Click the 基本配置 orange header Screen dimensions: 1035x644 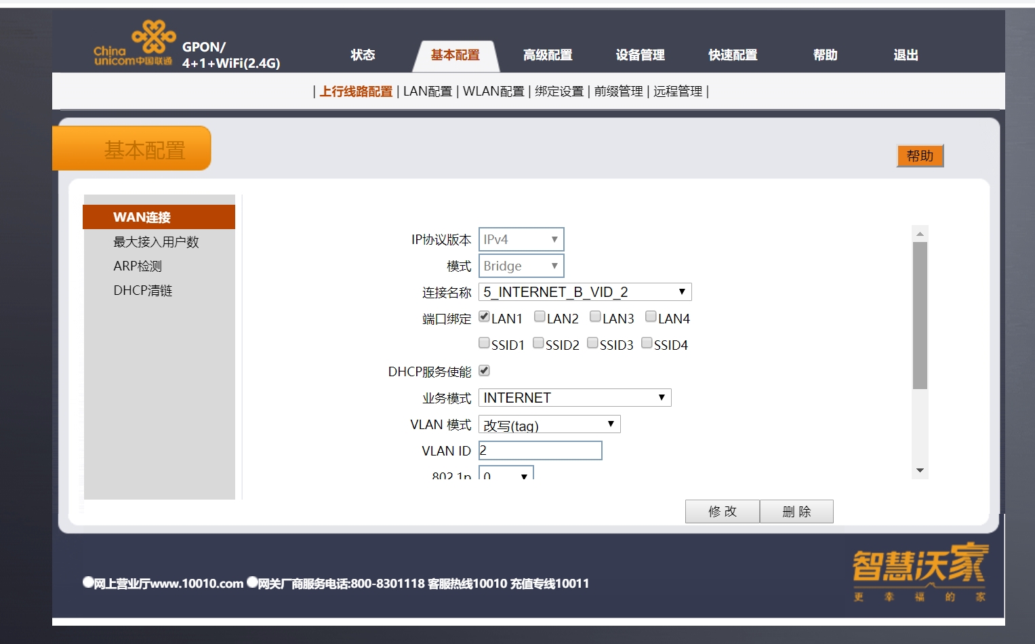[131, 149]
